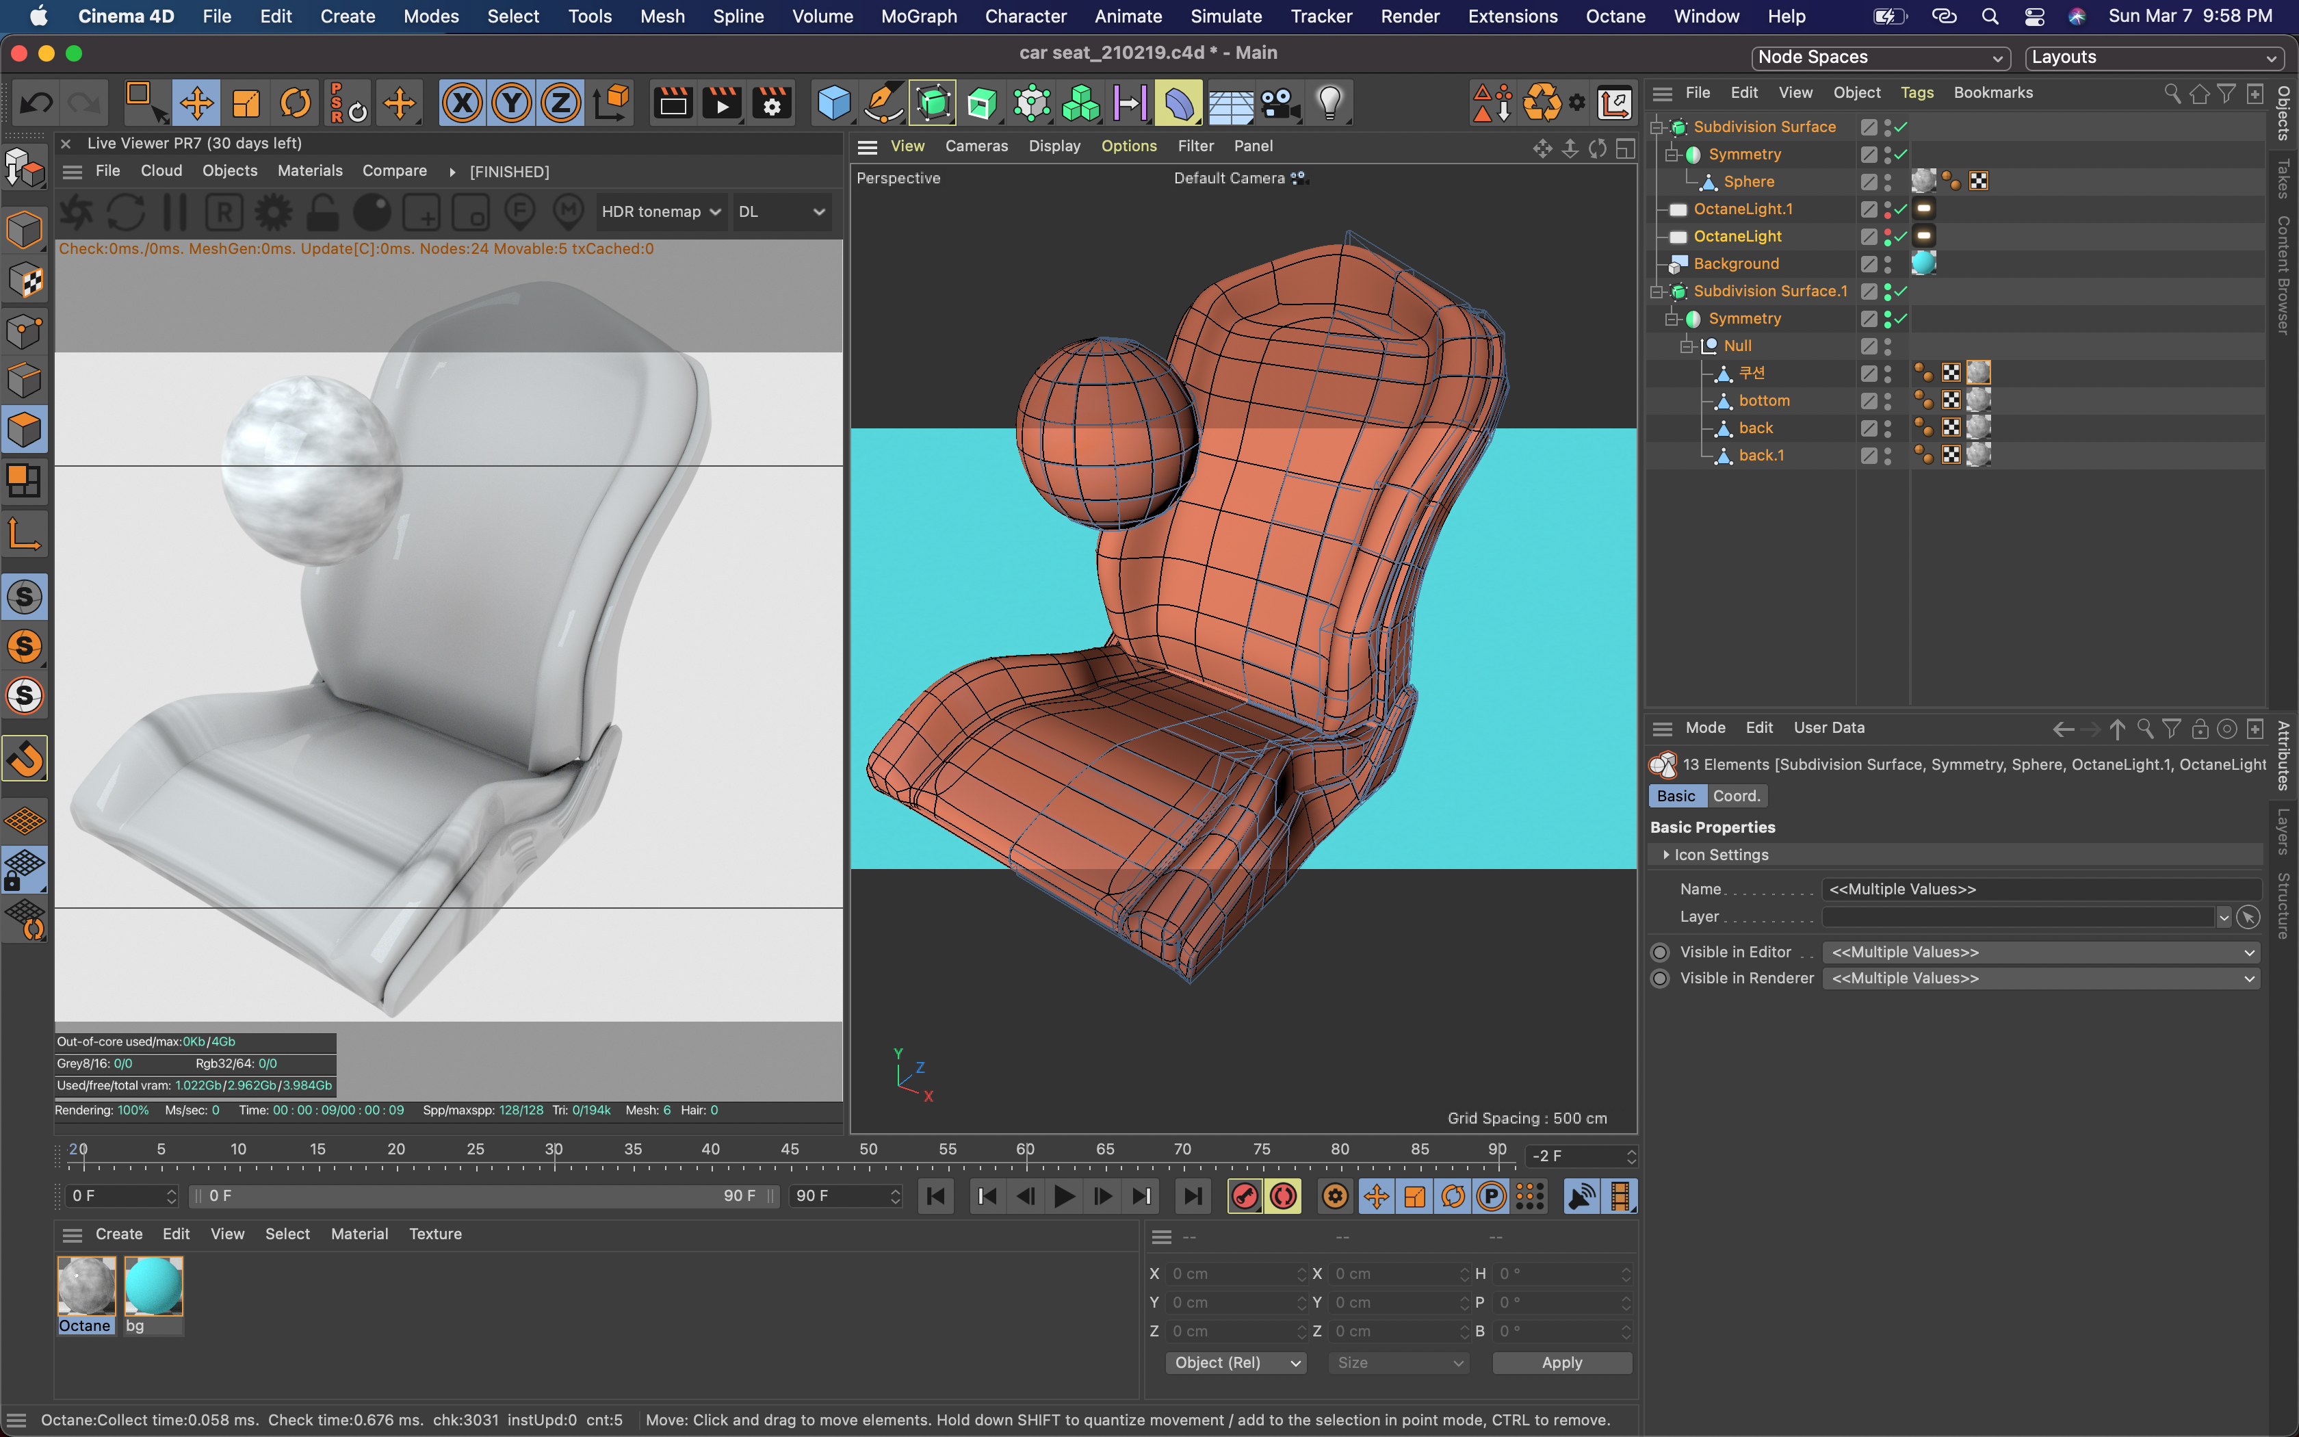Pause rendering in Live Viewer
This screenshot has width=2299, height=1437.
pos(174,212)
